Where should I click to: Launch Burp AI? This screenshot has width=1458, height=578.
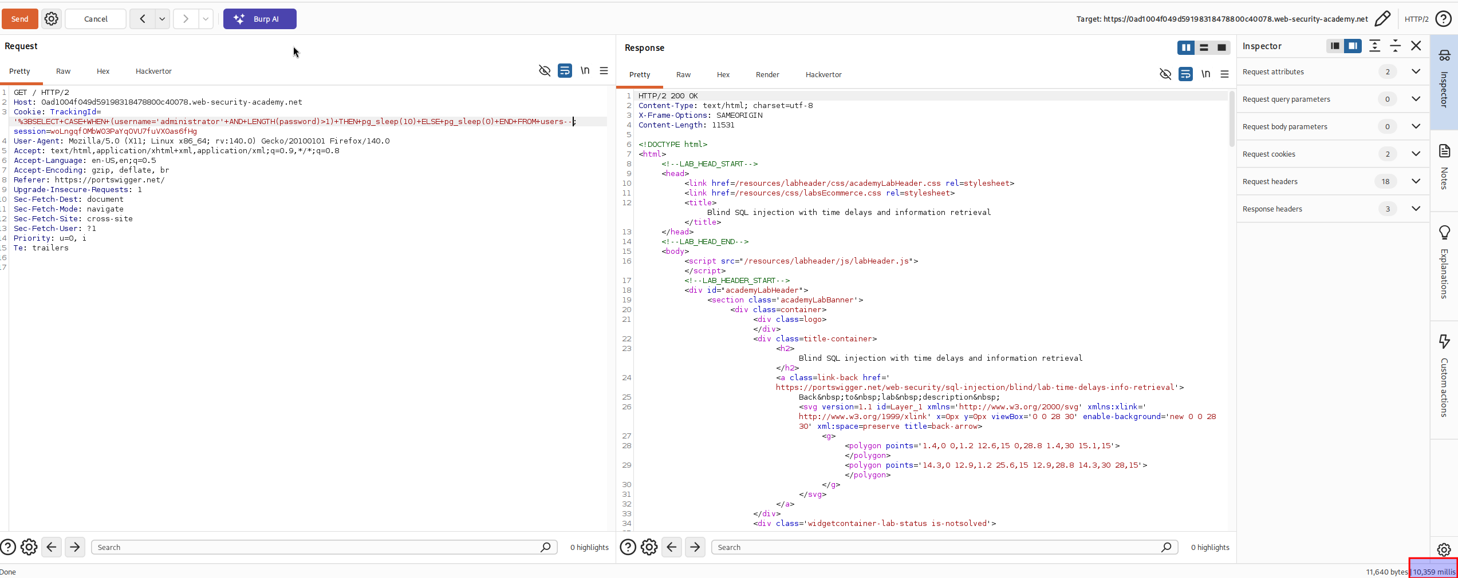coord(260,19)
